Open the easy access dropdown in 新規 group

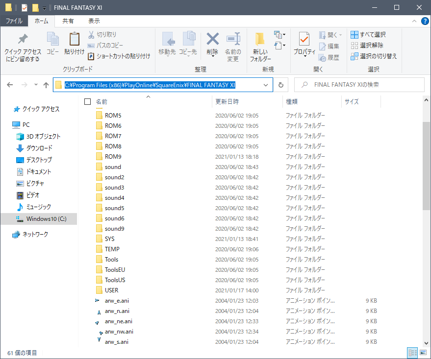(x=279, y=46)
